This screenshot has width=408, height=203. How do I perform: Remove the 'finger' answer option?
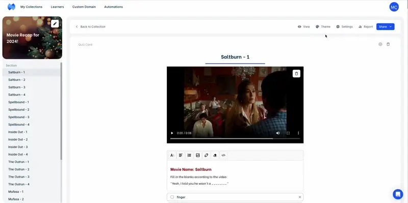[300, 197]
